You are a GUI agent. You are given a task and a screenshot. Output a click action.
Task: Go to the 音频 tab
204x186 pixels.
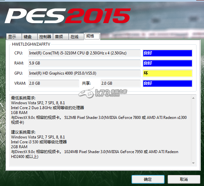pyautogui.click(x=60, y=37)
